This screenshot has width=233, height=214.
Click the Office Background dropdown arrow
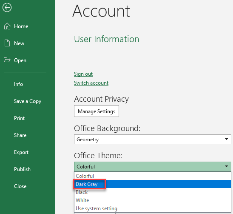(226, 139)
